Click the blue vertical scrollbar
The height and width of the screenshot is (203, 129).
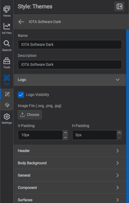(x=127, y=116)
